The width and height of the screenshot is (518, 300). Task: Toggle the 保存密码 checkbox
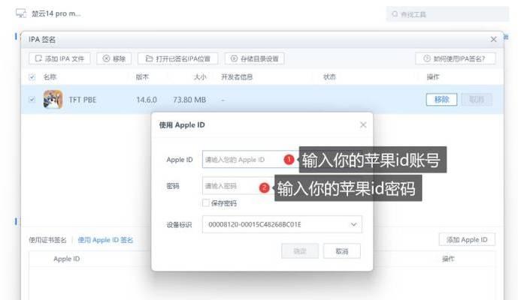(x=206, y=202)
